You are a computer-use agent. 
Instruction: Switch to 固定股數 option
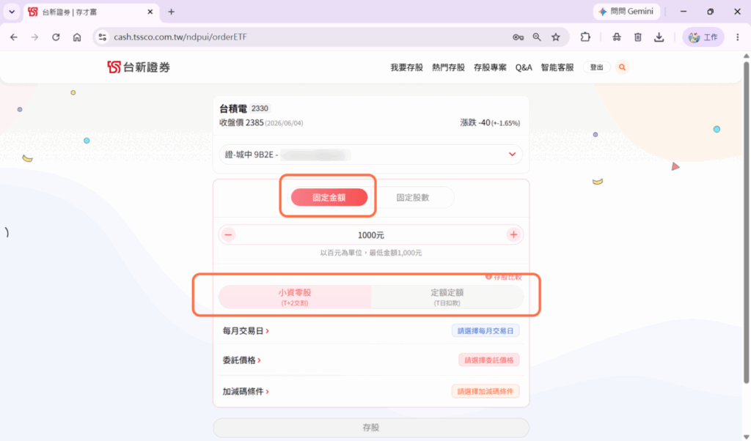tap(412, 197)
